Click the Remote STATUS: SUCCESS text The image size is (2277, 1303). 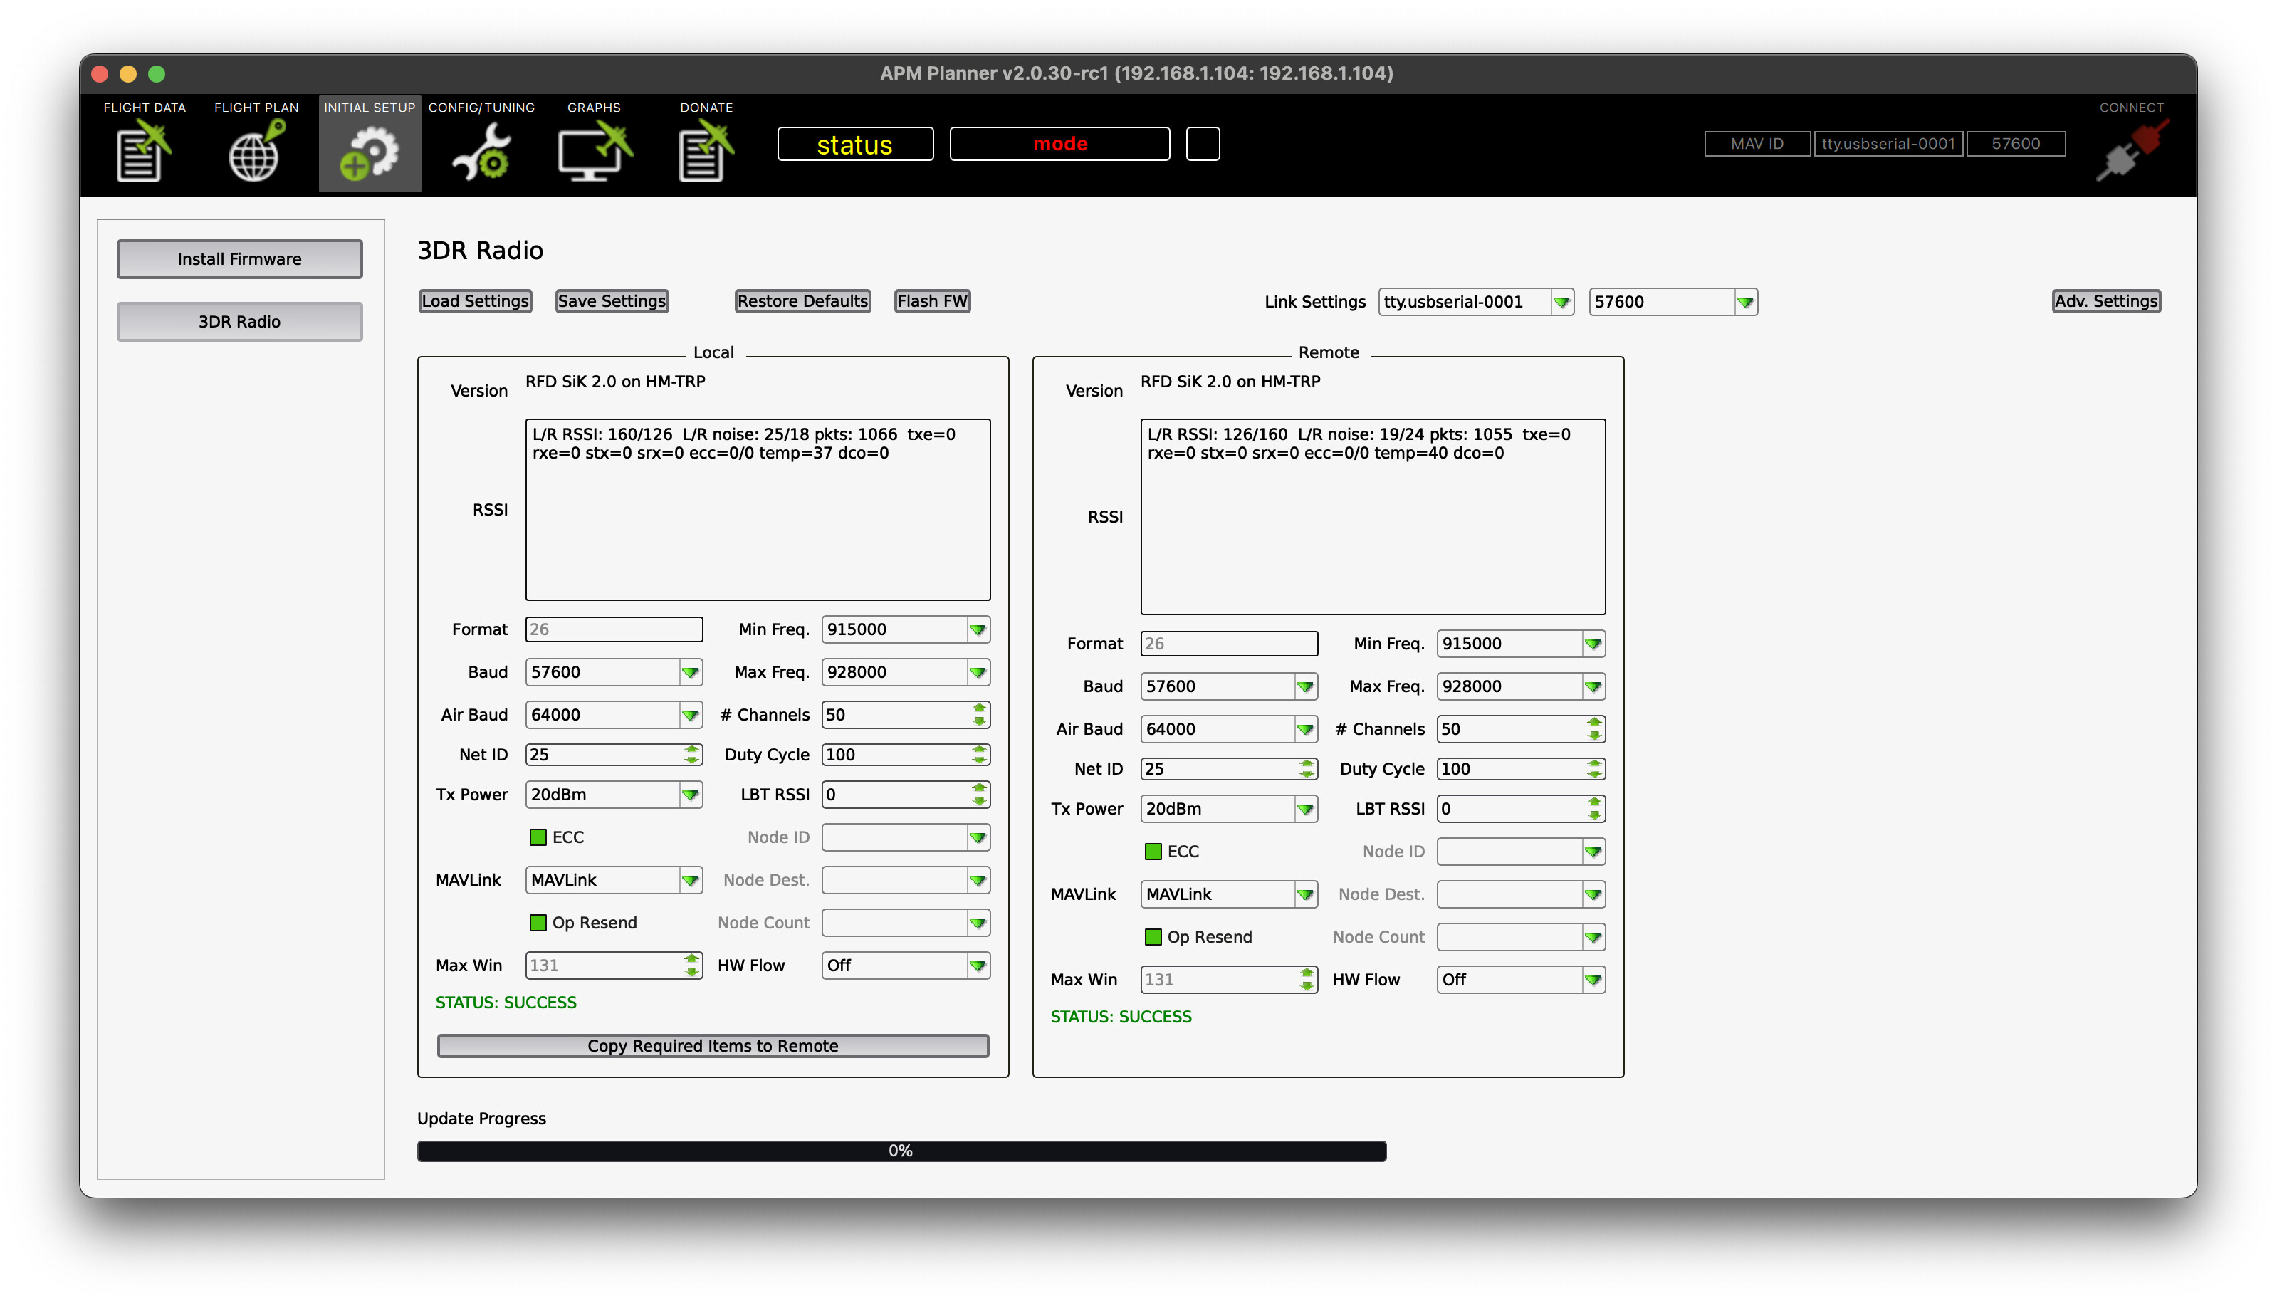tap(1121, 1017)
